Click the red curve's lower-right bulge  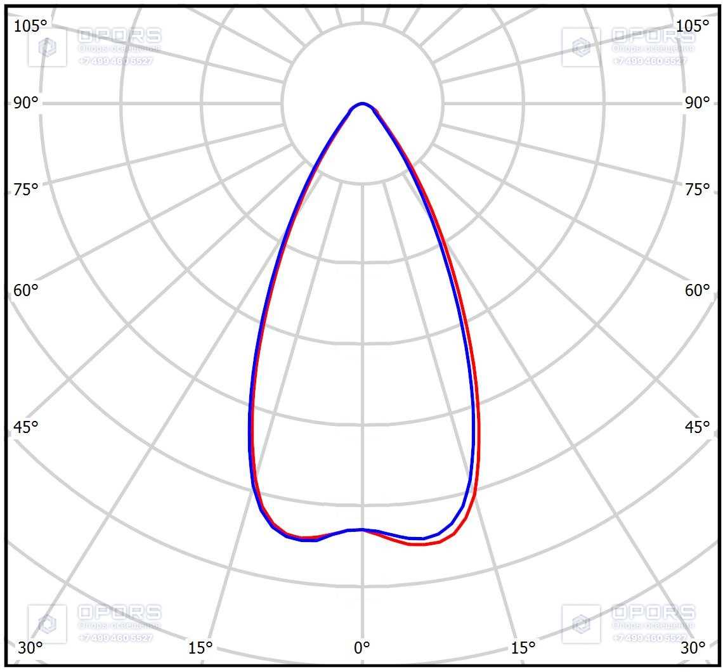click(x=467, y=517)
